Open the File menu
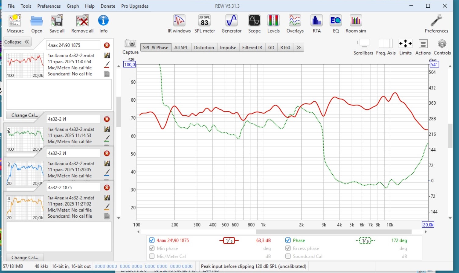The width and height of the screenshot is (459, 273). 11,6
